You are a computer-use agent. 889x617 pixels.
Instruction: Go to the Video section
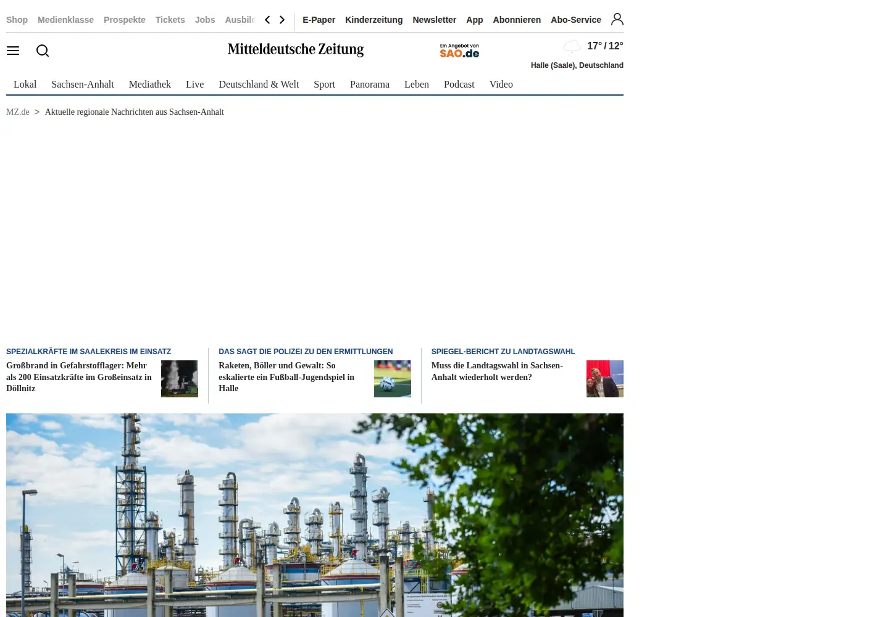[501, 85]
